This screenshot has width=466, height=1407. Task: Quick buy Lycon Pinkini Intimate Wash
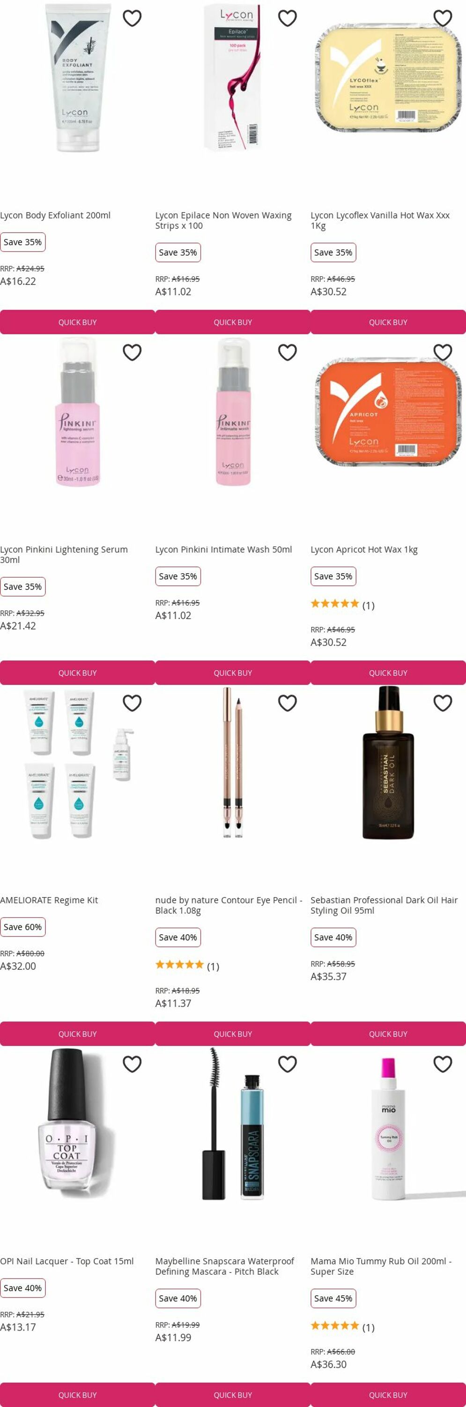(233, 673)
